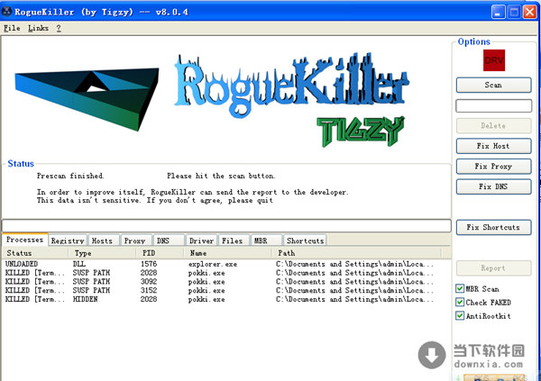Screen dimensions: 541x381
Task: Click the Fix DNS button
Action: pyautogui.click(x=493, y=186)
